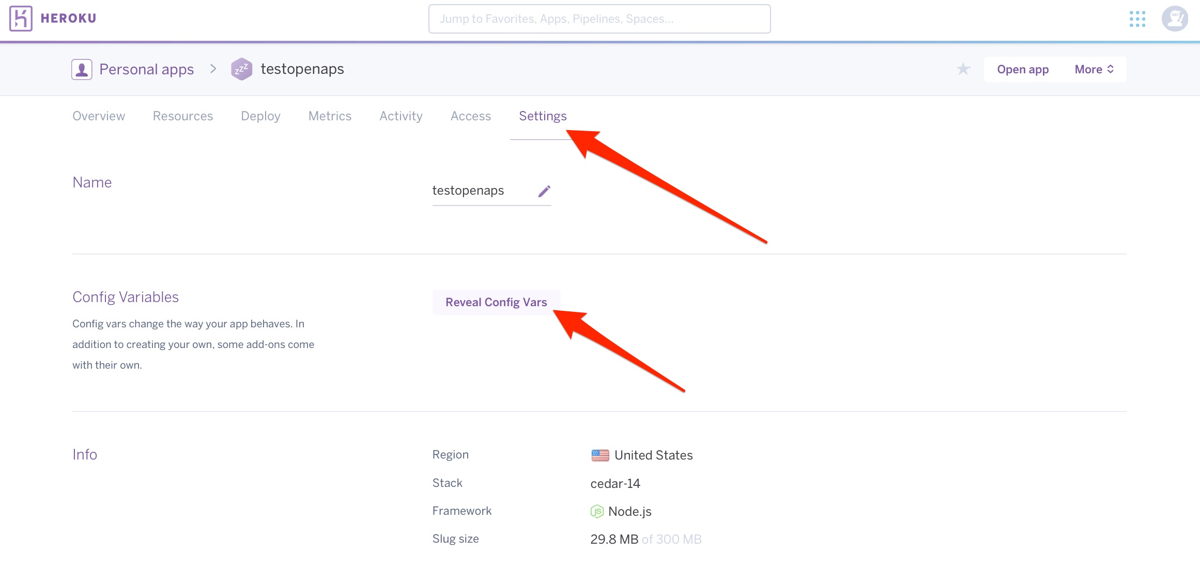Click the United States flag icon
Image resolution: width=1200 pixels, height=569 pixels.
[x=600, y=455]
